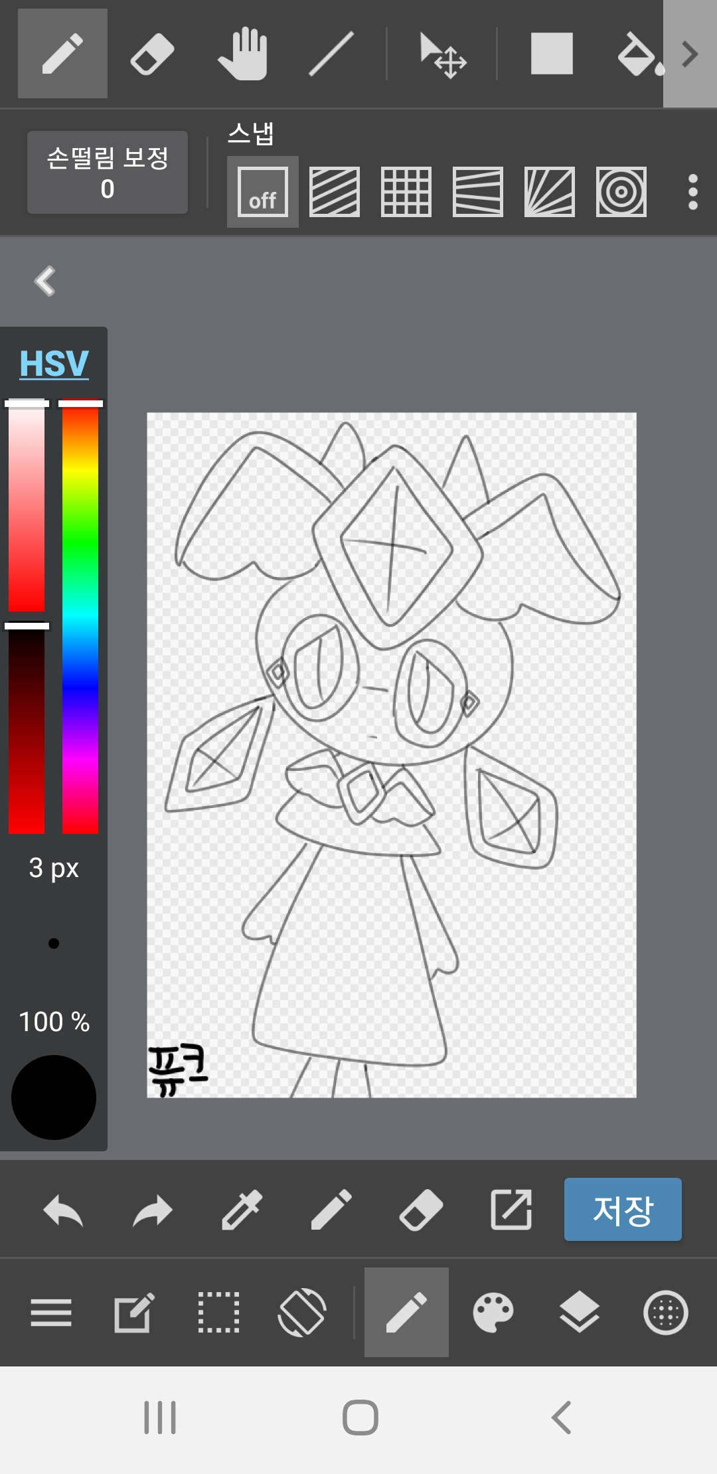Tap the Android back button
The height and width of the screenshot is (1474, 717).
[x=561, y=1418]
